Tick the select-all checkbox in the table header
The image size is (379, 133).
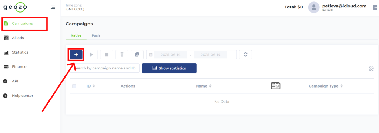(74, 86)
